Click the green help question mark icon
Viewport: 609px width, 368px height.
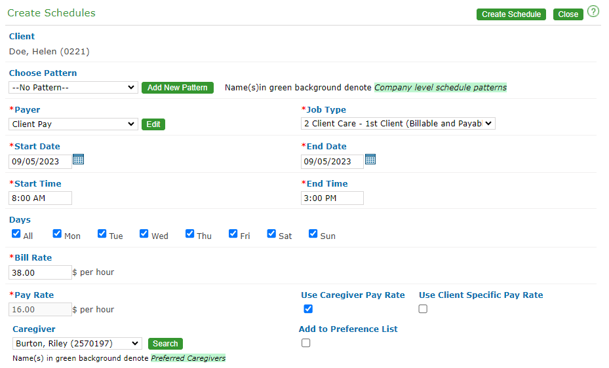click(593, 11)
